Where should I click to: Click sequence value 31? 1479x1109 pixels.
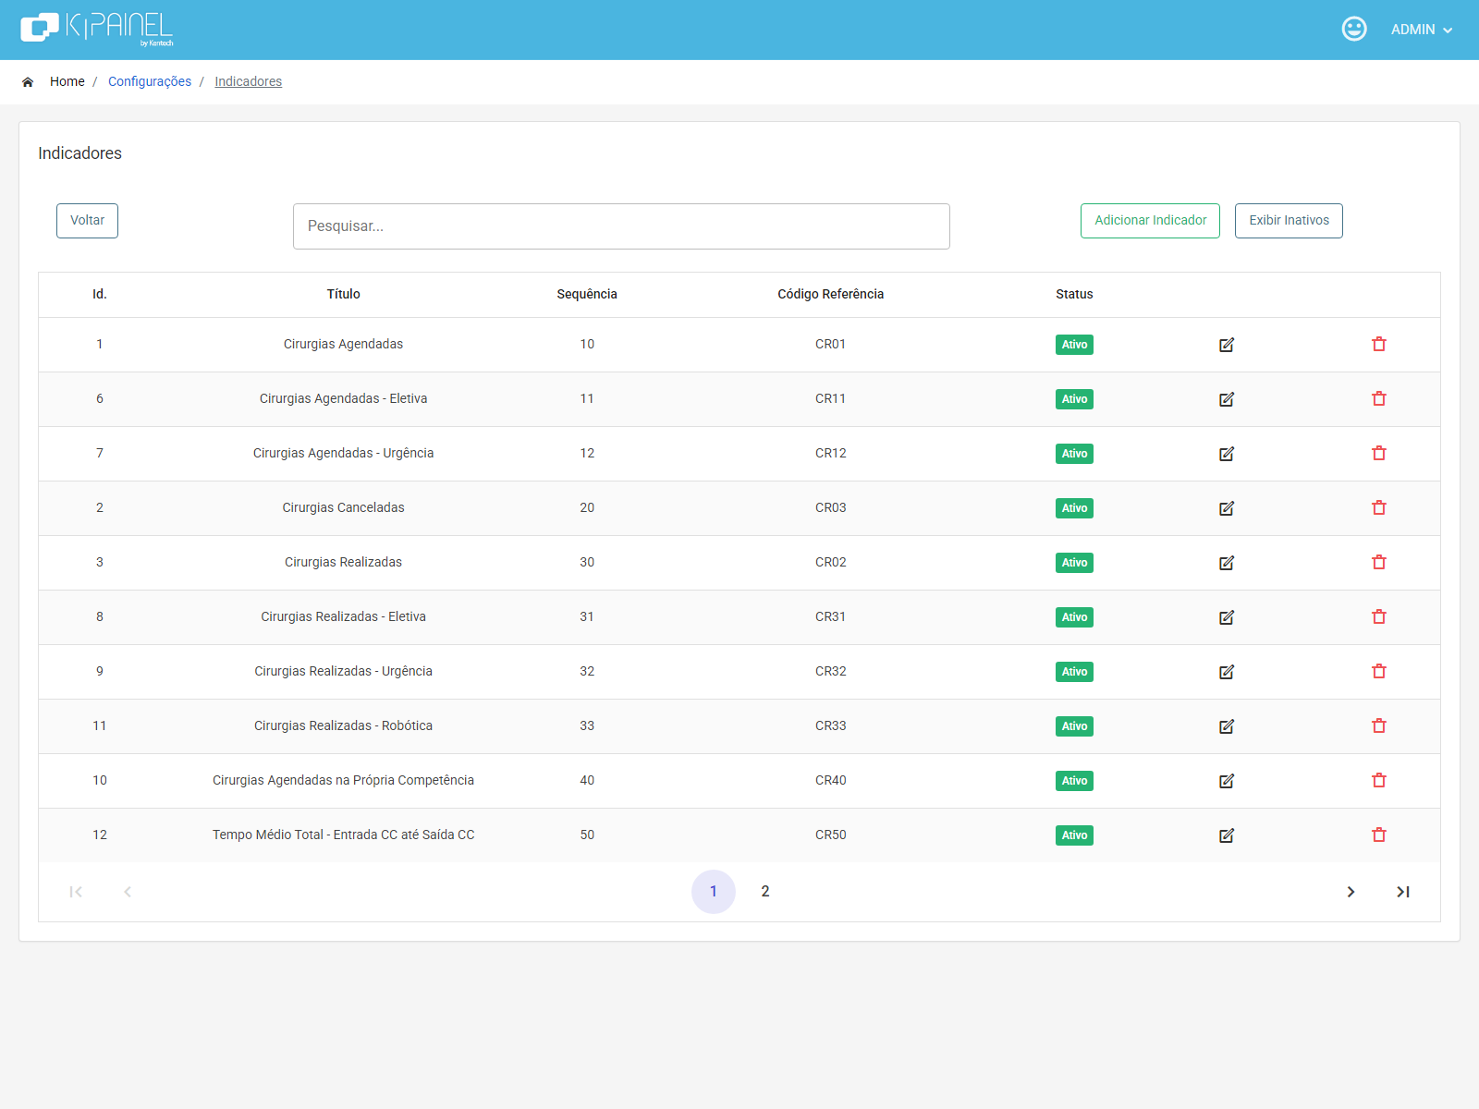tap(587, 616)
